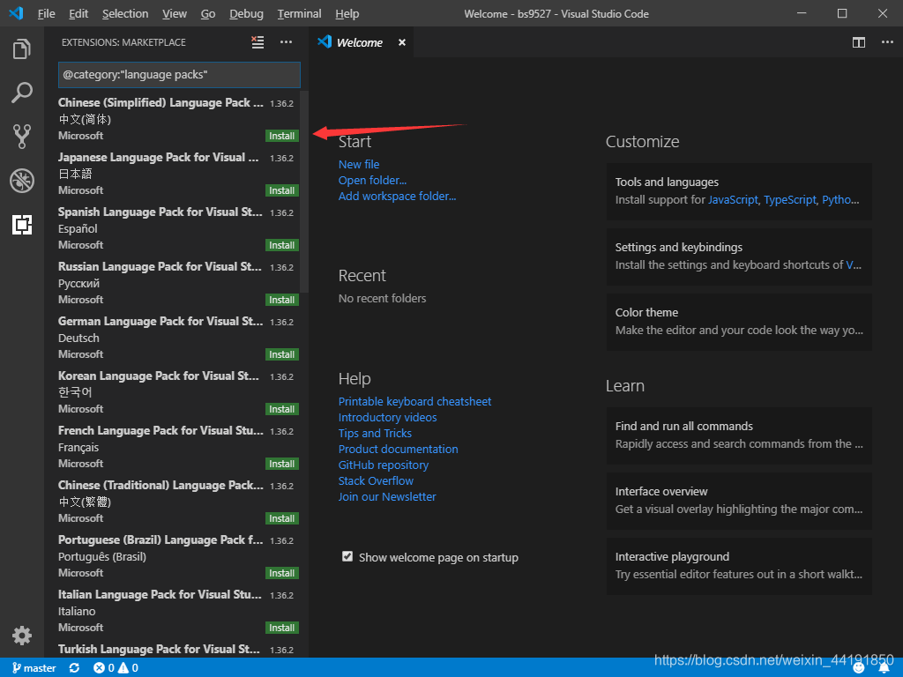Screen dimensions: 903x677
Task: Open the Help menu
Action: (x=347, y=14)
